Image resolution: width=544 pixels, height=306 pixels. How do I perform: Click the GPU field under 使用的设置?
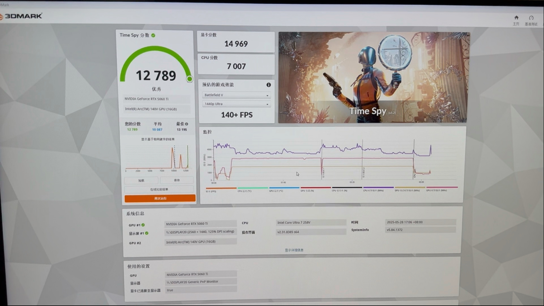[x=201, y=274]
